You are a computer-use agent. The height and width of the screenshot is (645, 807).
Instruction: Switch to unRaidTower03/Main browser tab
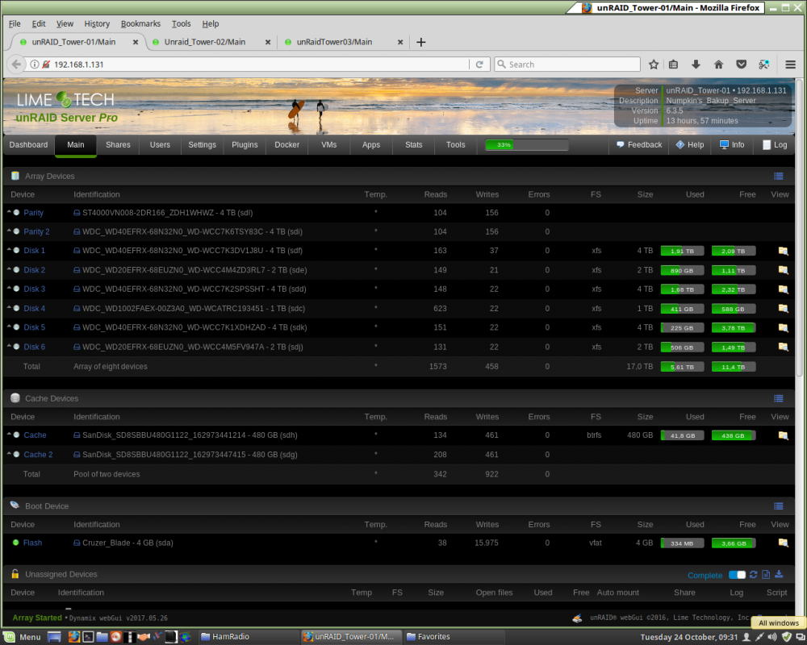click(x=341, y=42)
